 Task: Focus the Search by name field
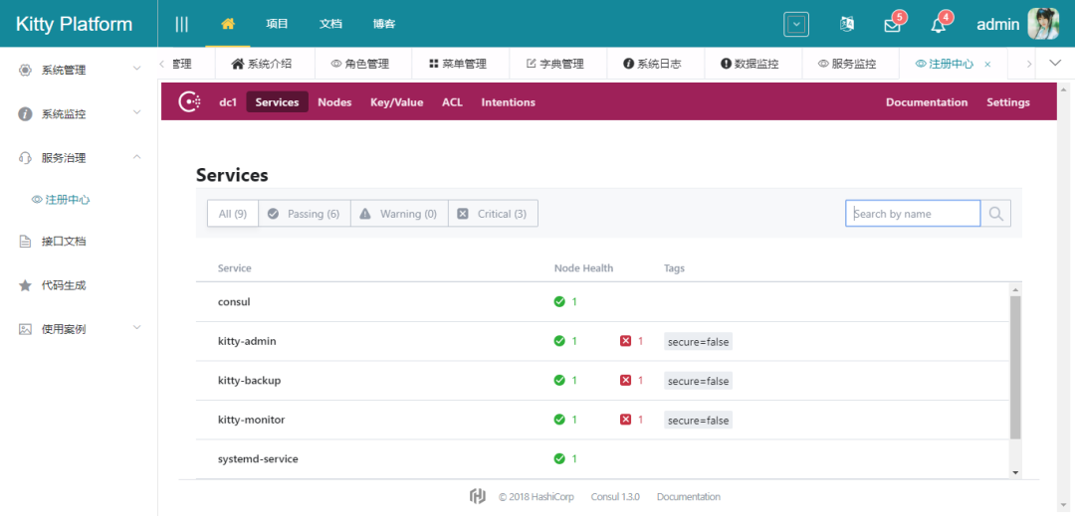(913, 214)
